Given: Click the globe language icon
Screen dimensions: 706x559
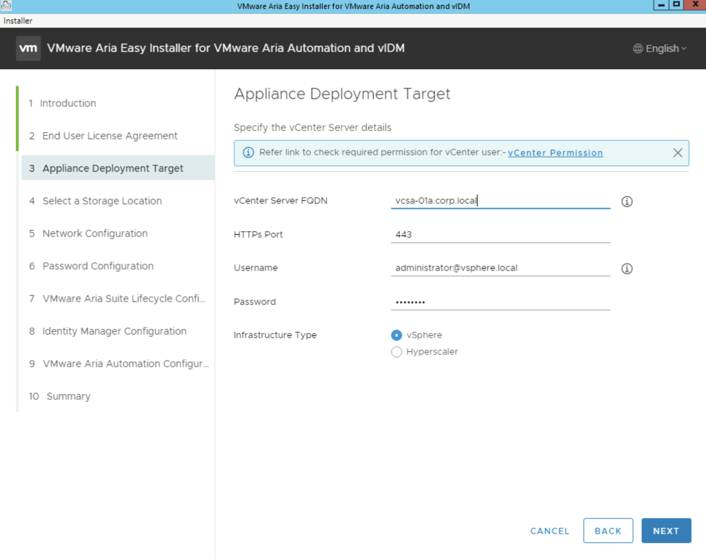Looking at the screenshot, I should pyautogui.click(x=638, y=49).
